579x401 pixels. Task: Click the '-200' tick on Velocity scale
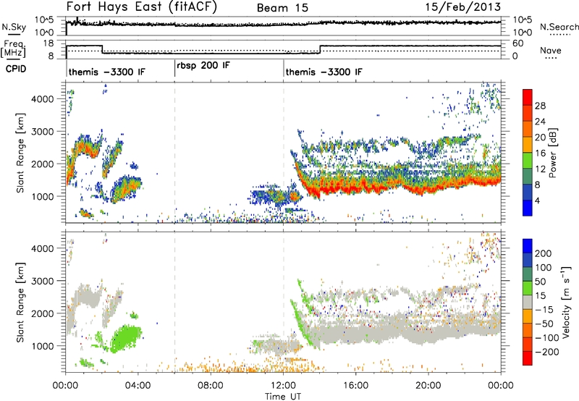pos(547,352)
